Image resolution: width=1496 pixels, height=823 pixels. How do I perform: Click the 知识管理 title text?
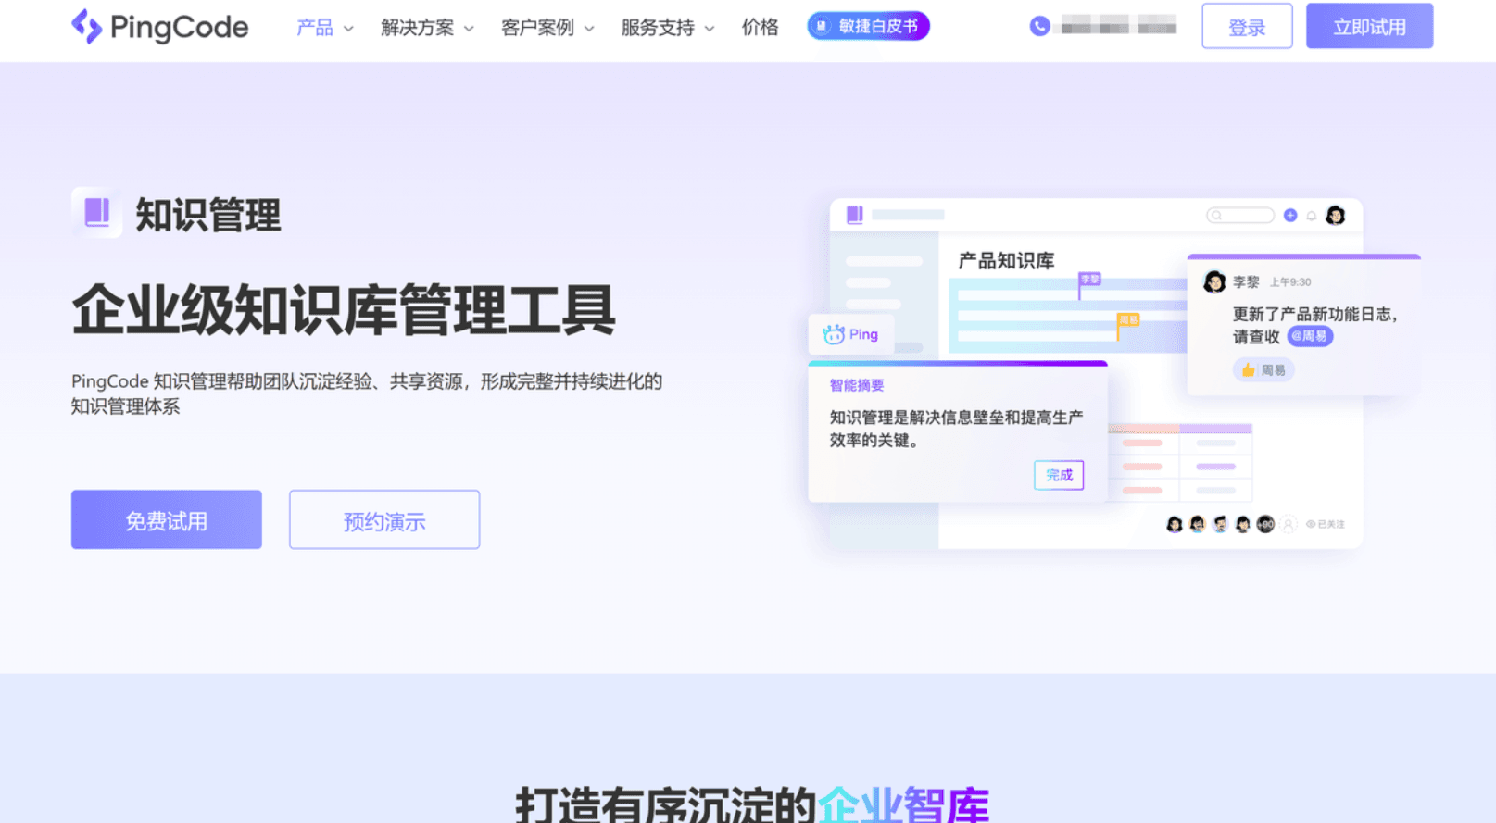(208, 215)
